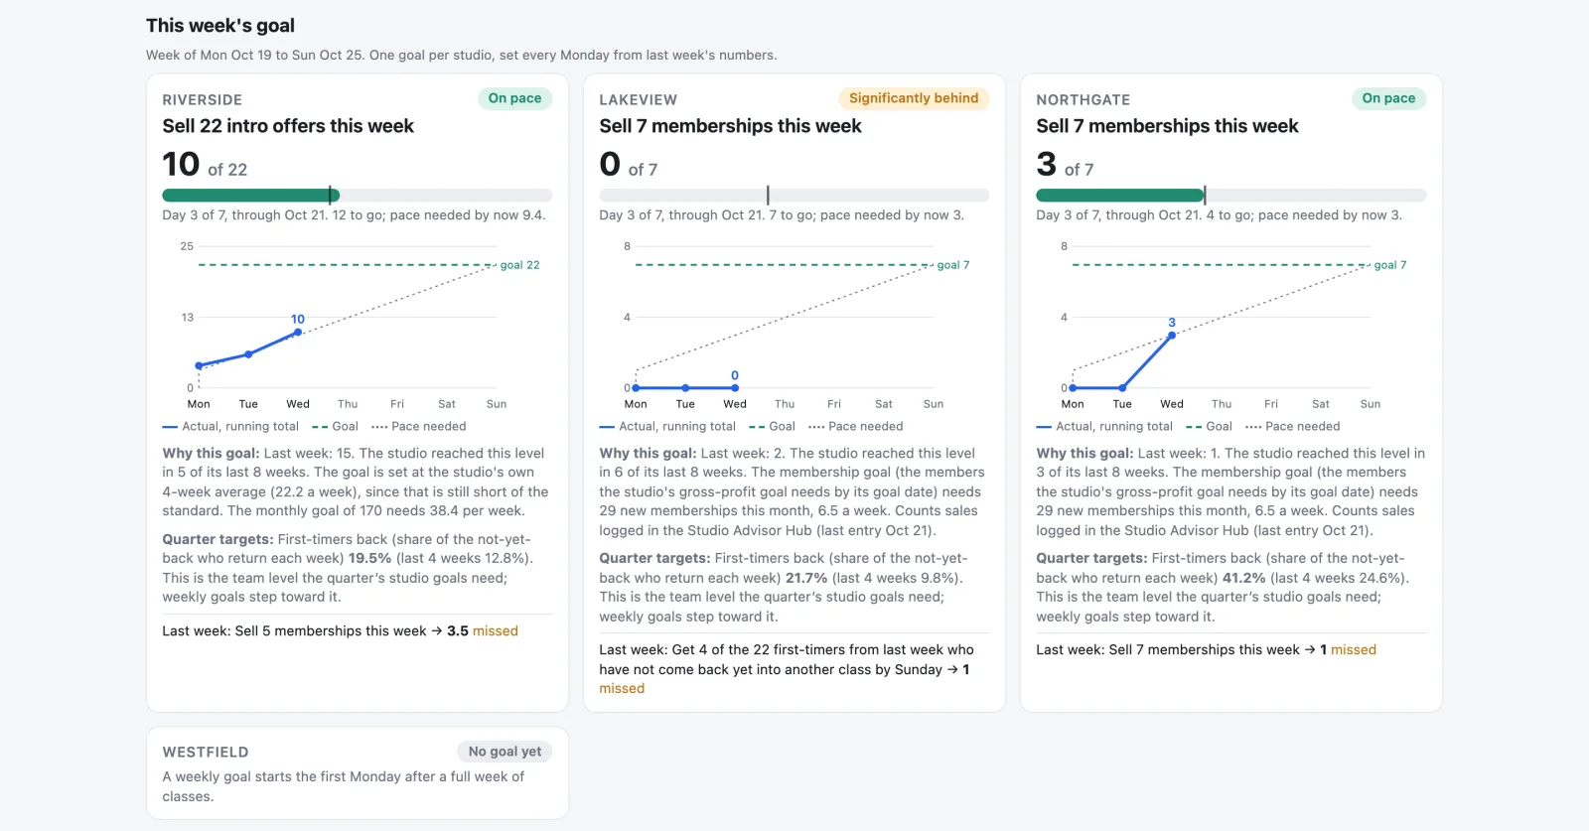This screenshot has width=1589, height=831.
Task: Click Northgate's On pace status badge
Action: 1388,98
